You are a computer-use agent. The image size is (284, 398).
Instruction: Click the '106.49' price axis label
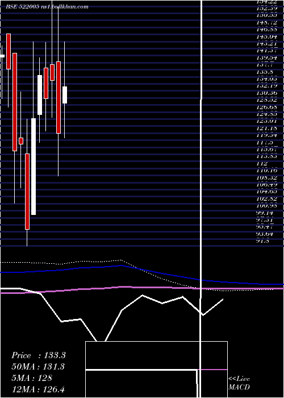tap(266, 185)
